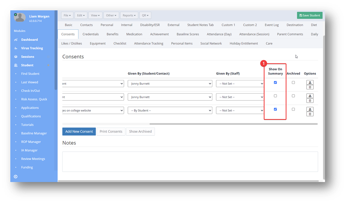Open Find Student in sidebar
Screen dimensions: 346x203
pos(30,74)
